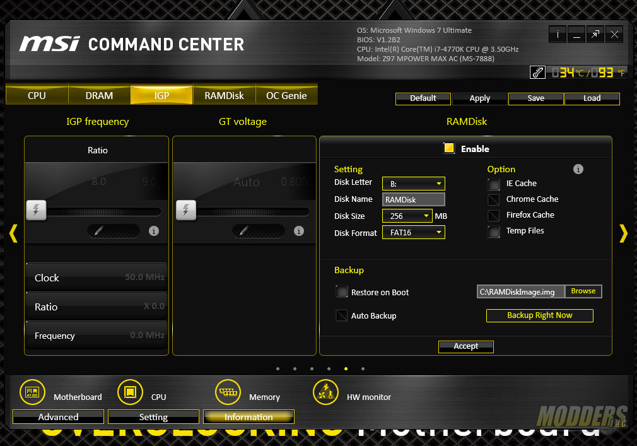Open the Information section
The image size is (637, 446).
coord(248,417)
